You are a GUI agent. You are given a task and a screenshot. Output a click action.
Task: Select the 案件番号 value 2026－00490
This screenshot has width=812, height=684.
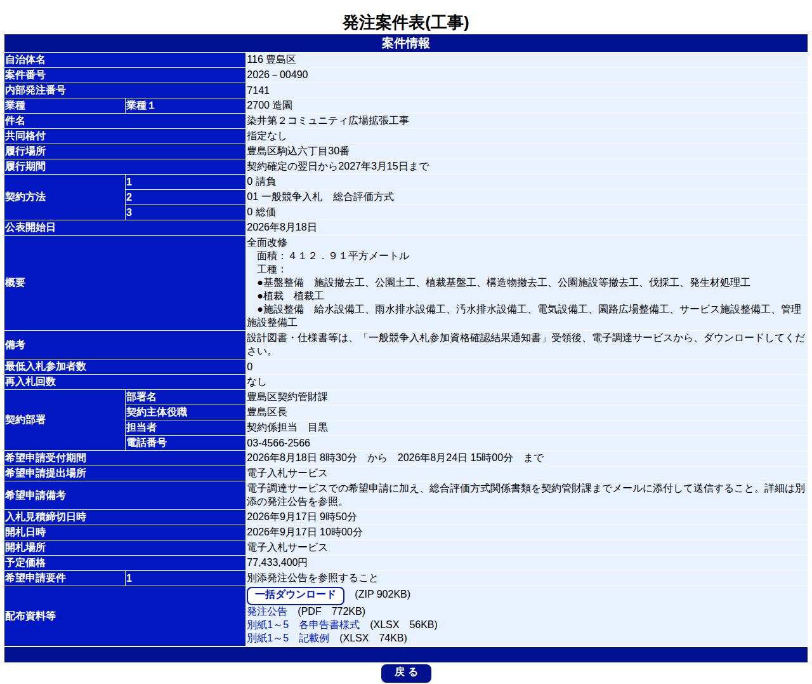pos(277,74)
